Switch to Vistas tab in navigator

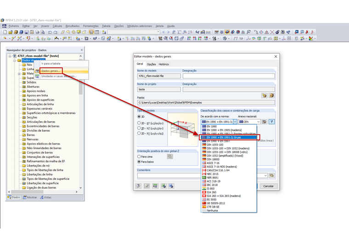[45, 197]
